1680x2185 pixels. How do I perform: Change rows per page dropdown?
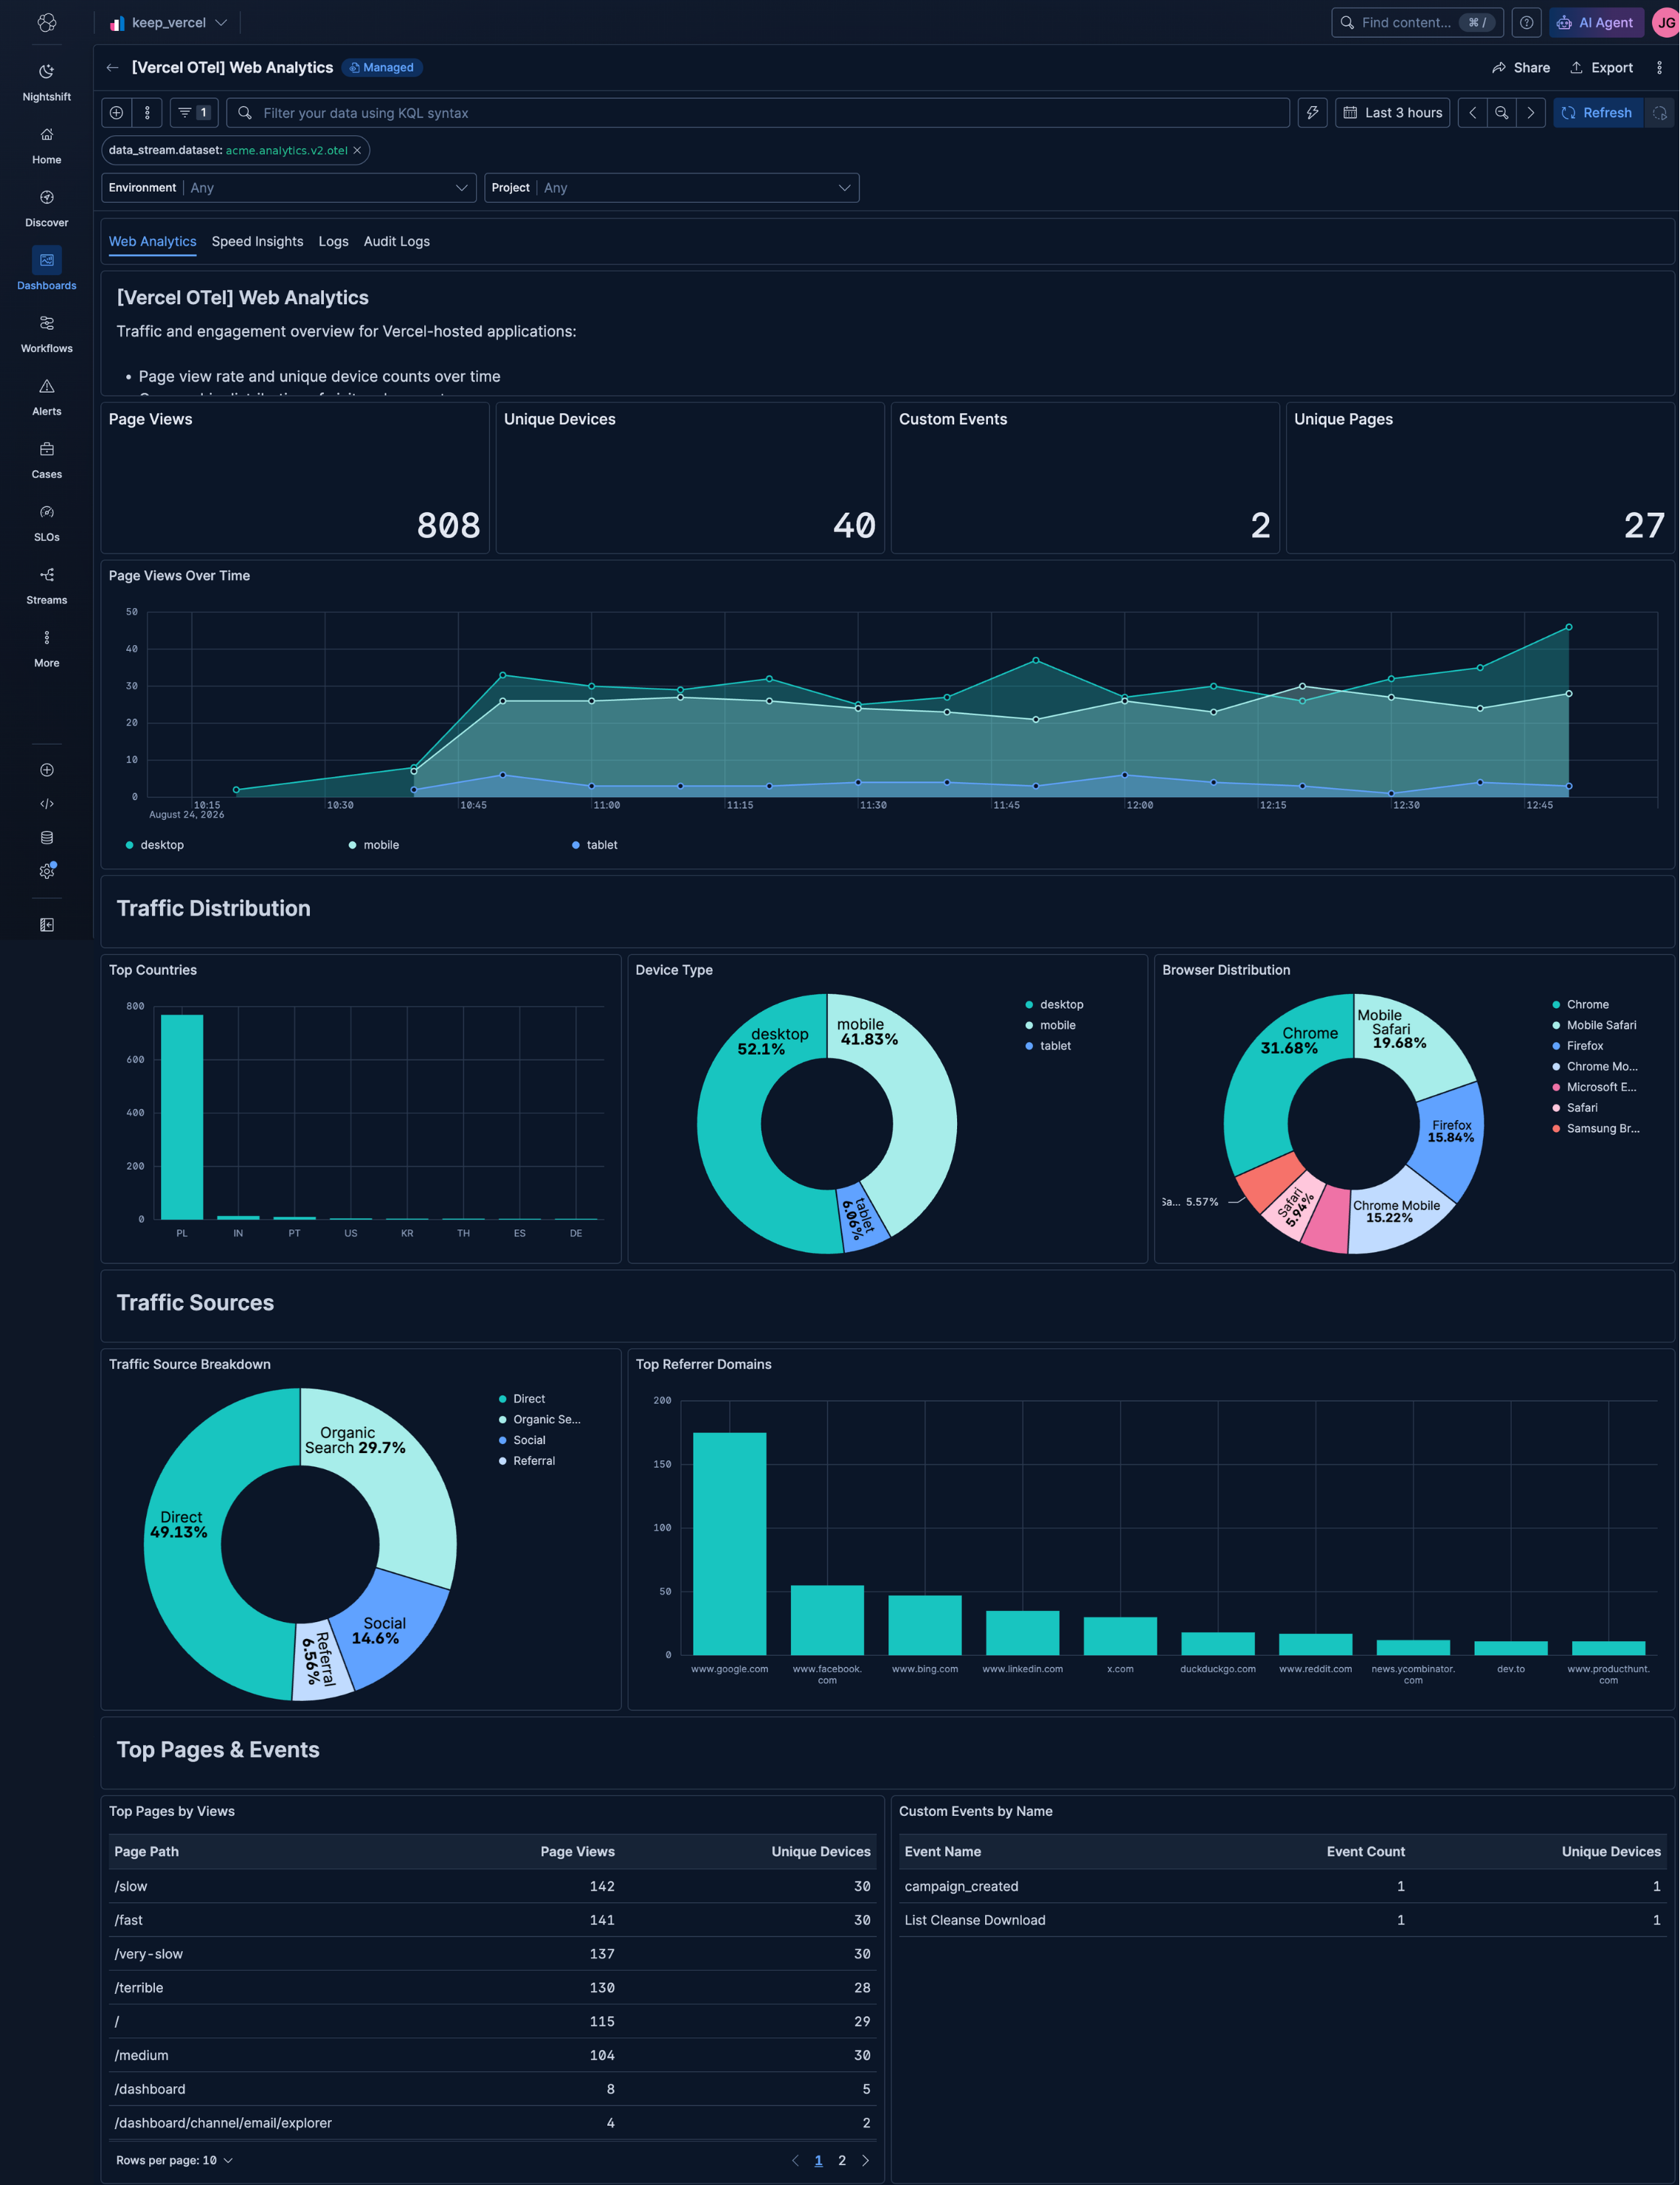coord(174,2160)
